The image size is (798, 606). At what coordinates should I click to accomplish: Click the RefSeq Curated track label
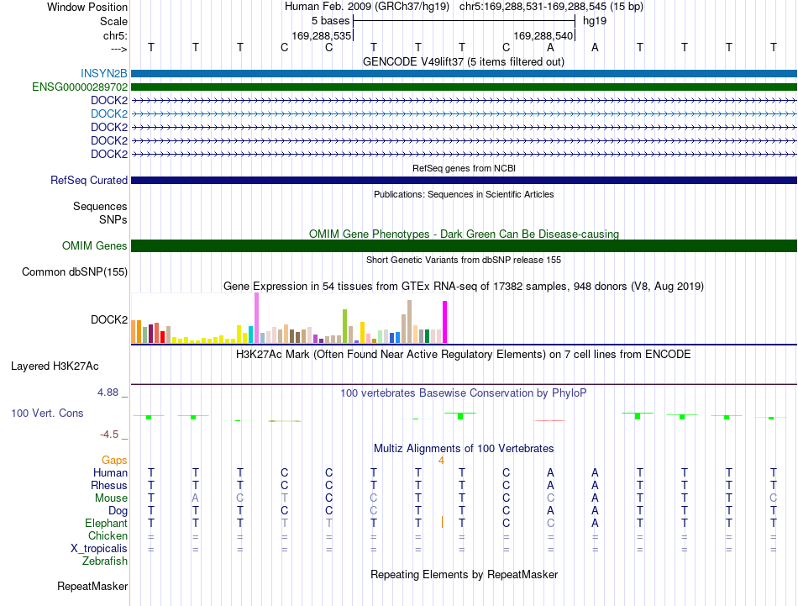click(89, 180)
